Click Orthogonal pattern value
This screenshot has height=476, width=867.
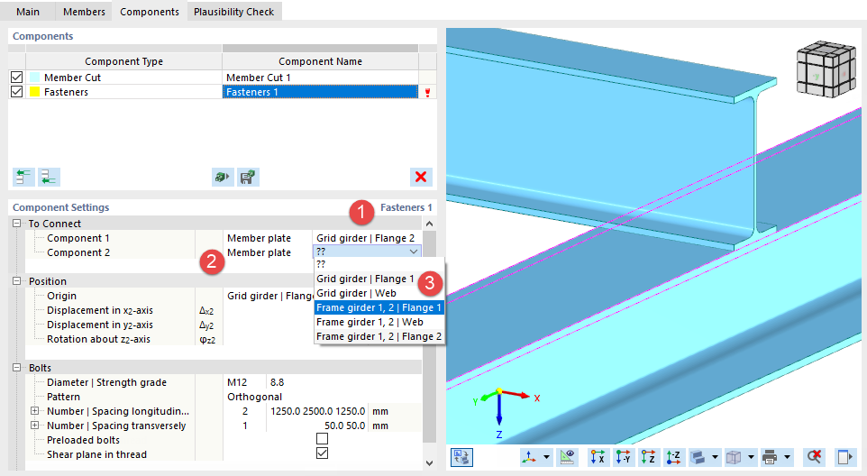tap(254, 397)
